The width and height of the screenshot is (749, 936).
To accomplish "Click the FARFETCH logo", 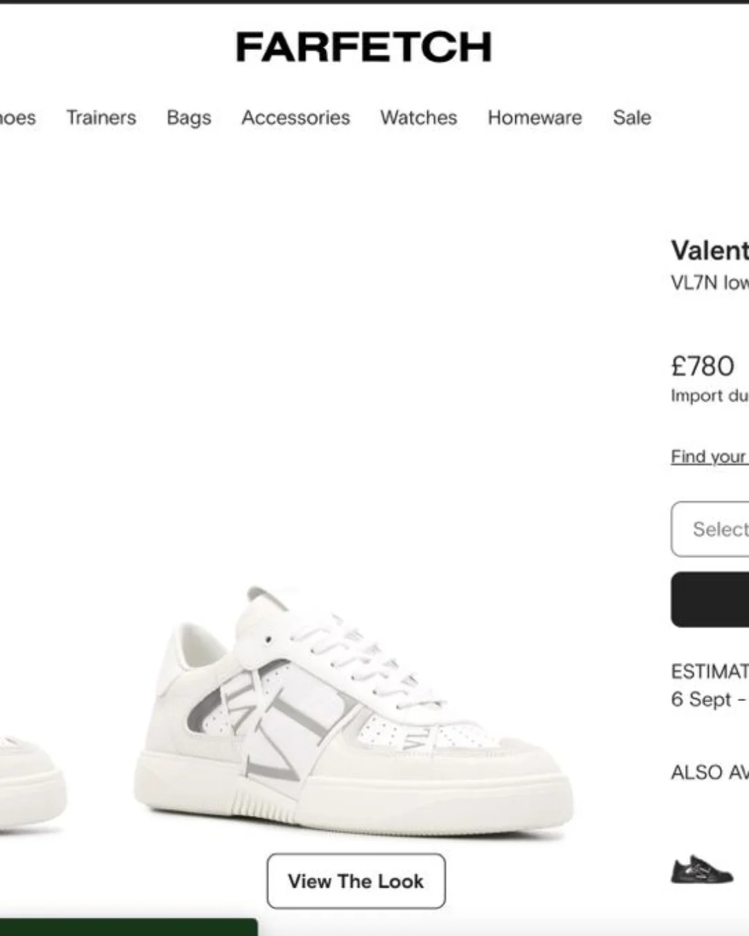I will (363, 47).
